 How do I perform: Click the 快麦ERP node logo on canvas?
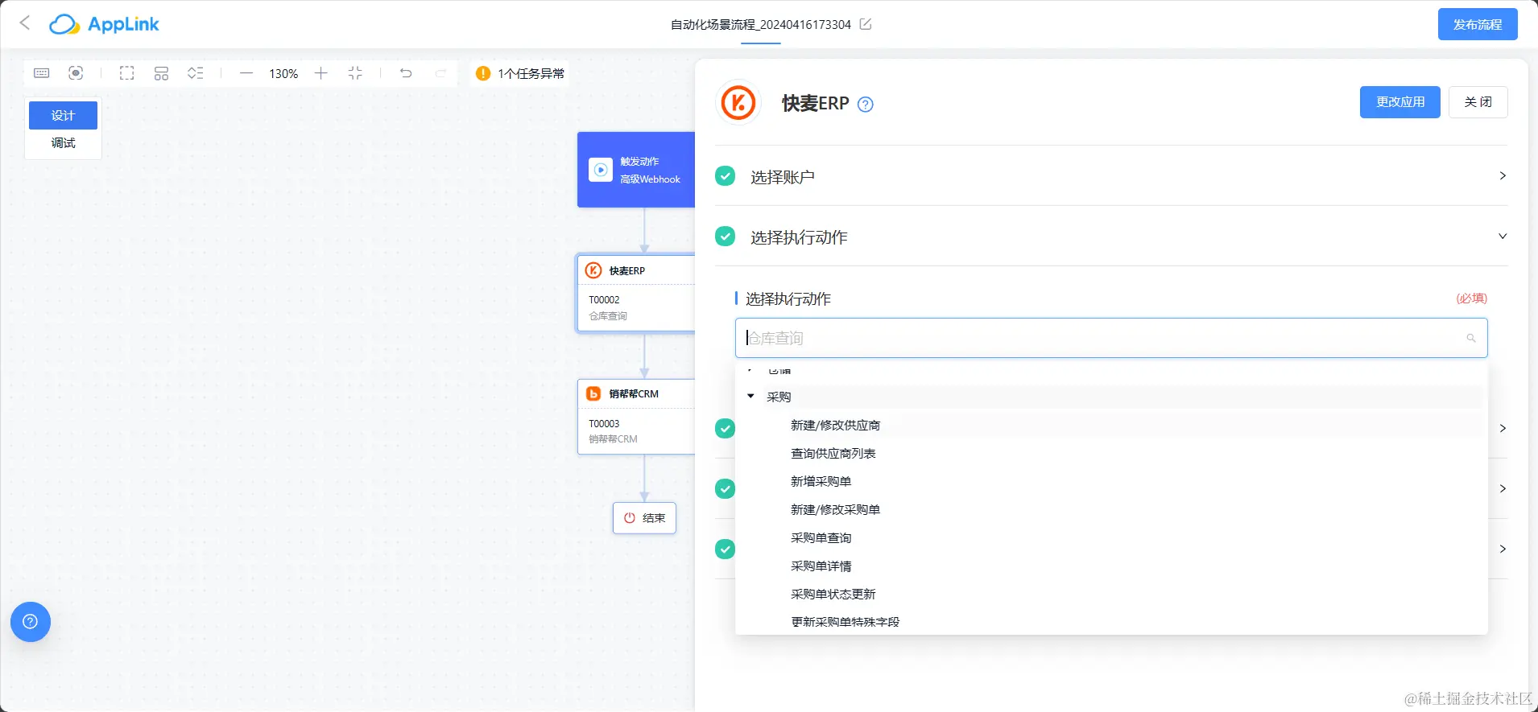click(x=593, y=270)
